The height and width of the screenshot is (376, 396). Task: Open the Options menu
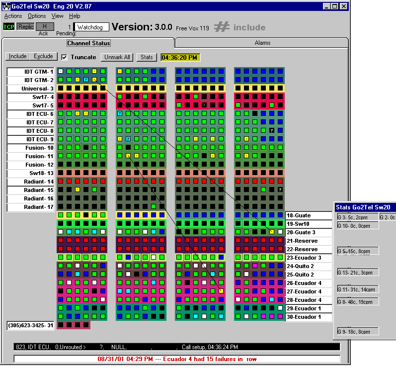point(37,16)
